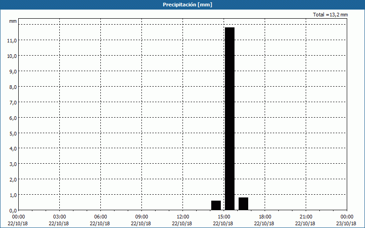Image resolution: width=365 pixels, height=228 pixels.
Task: Click the 'mm' unit label on y-axis
Action: pyautogui.click(x=13, y=21)
